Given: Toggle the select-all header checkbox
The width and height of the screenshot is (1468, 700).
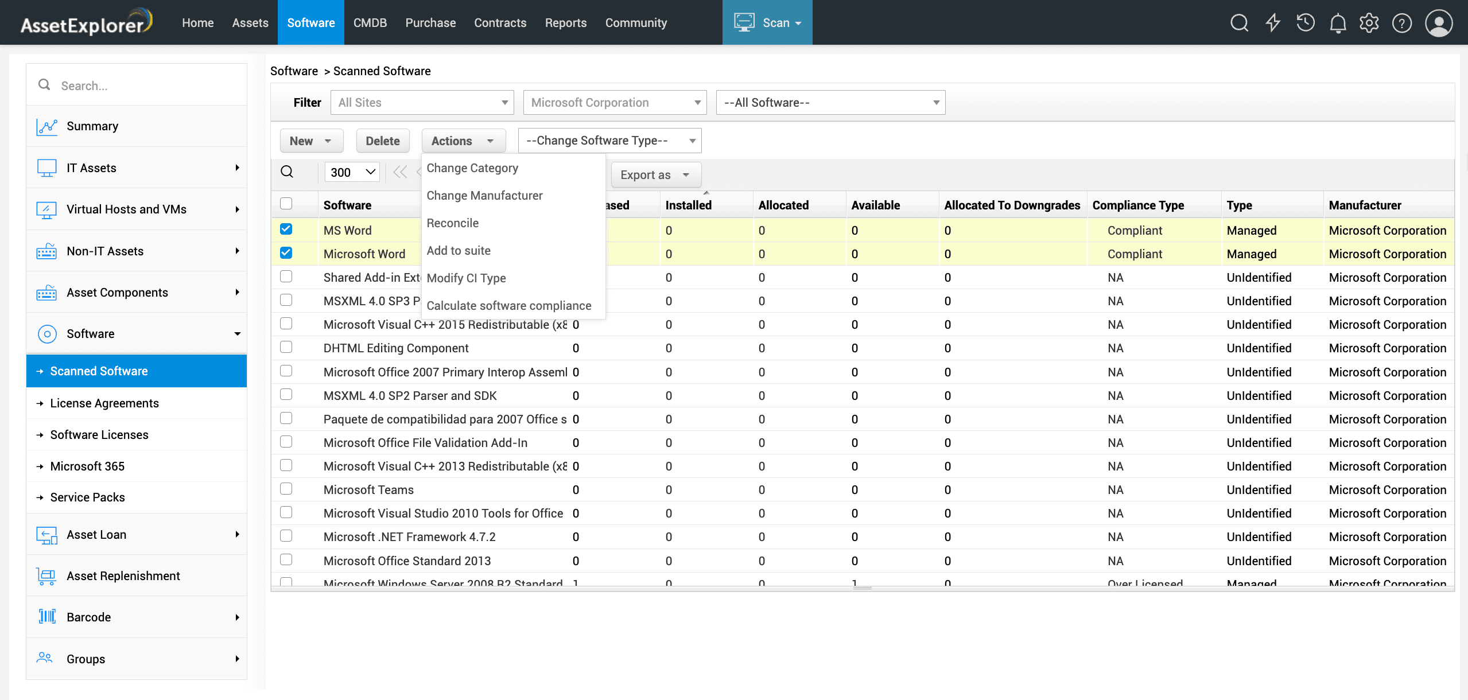Looking at the screenshot, I should click(286, 204).
